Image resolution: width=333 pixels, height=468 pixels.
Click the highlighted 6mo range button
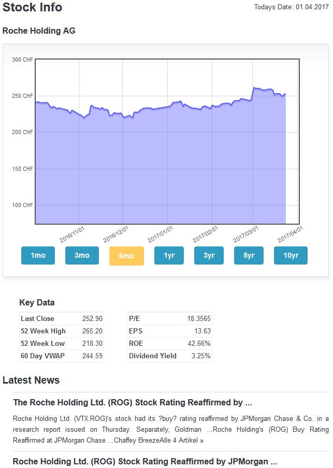coord(126,256)
